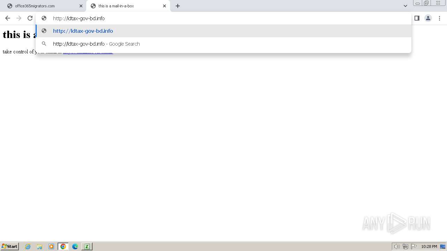Screen dimensions: 447x251
Task: Open Windows Media Player from taskbar
Action: [51, 246]
